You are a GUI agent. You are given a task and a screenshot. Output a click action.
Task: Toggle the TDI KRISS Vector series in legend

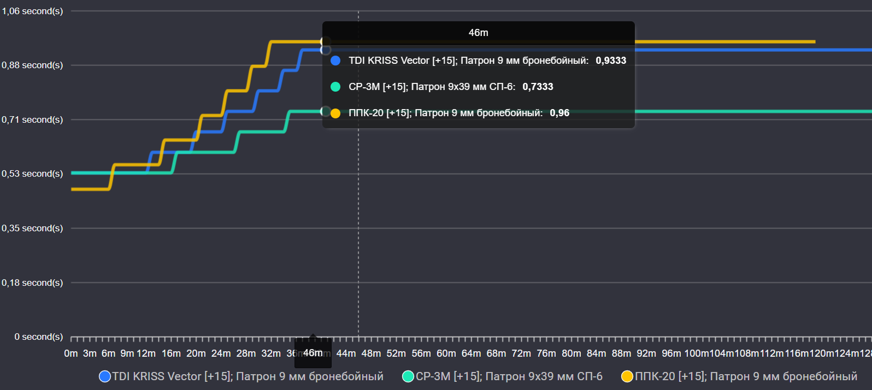(241, 376)
